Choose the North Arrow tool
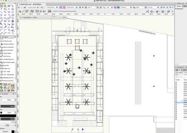187x133 pixels. [x=6, y=56]
